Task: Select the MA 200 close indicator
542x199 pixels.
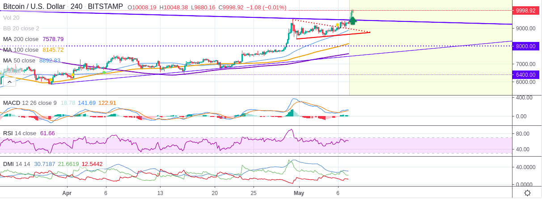Action: coord(21,39)
